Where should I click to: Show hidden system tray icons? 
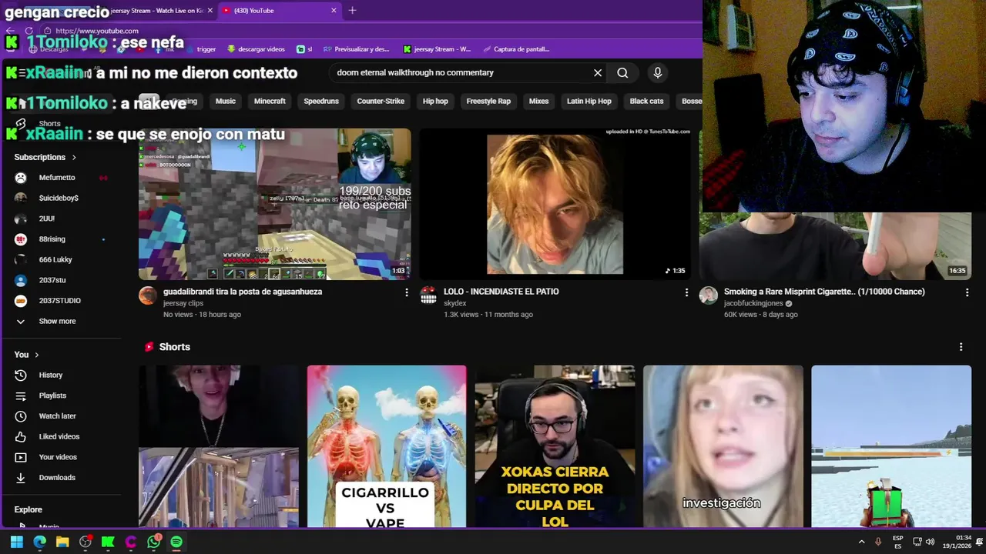tap(861, 542)
